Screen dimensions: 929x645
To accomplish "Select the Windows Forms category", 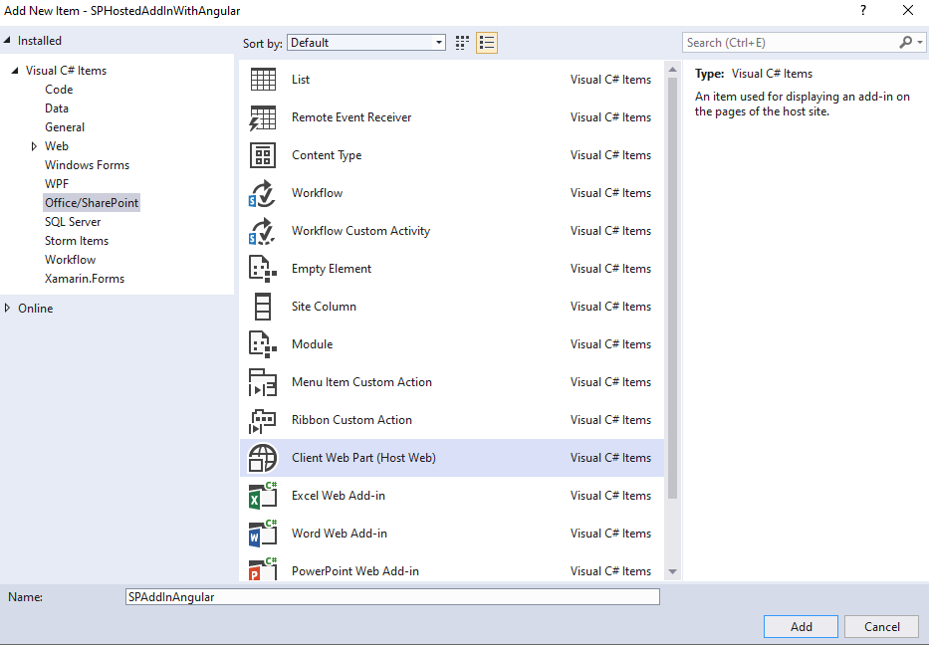I will [87, 165].
